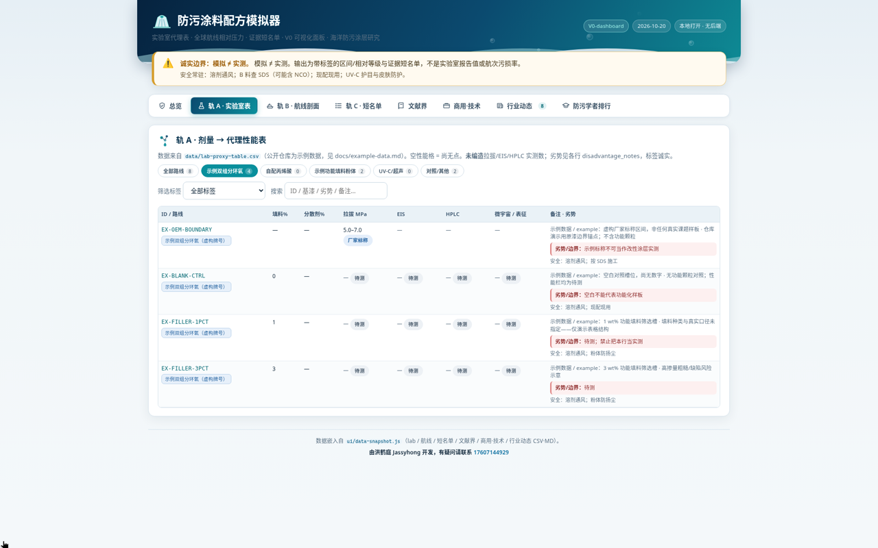Click the 拉拔 待测 badge in EX-FILLER-3PCT row
The image size is (878, 548).
(x=359, y=371)
